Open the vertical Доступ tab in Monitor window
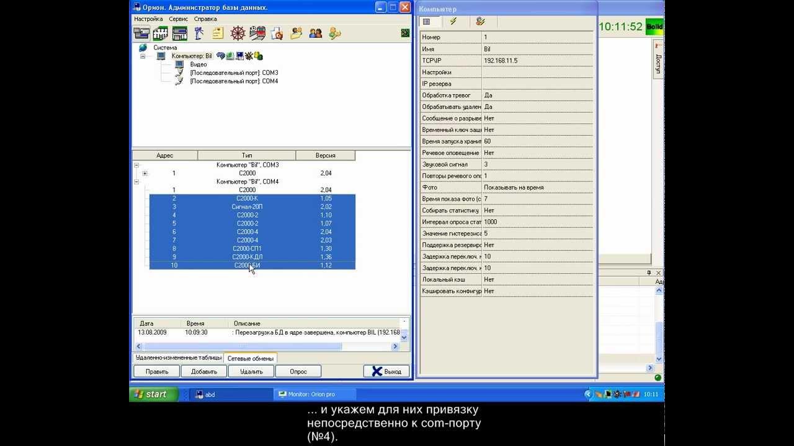This screenshot has width=794, height=446. pyautogui.click(x=658, y=60)
